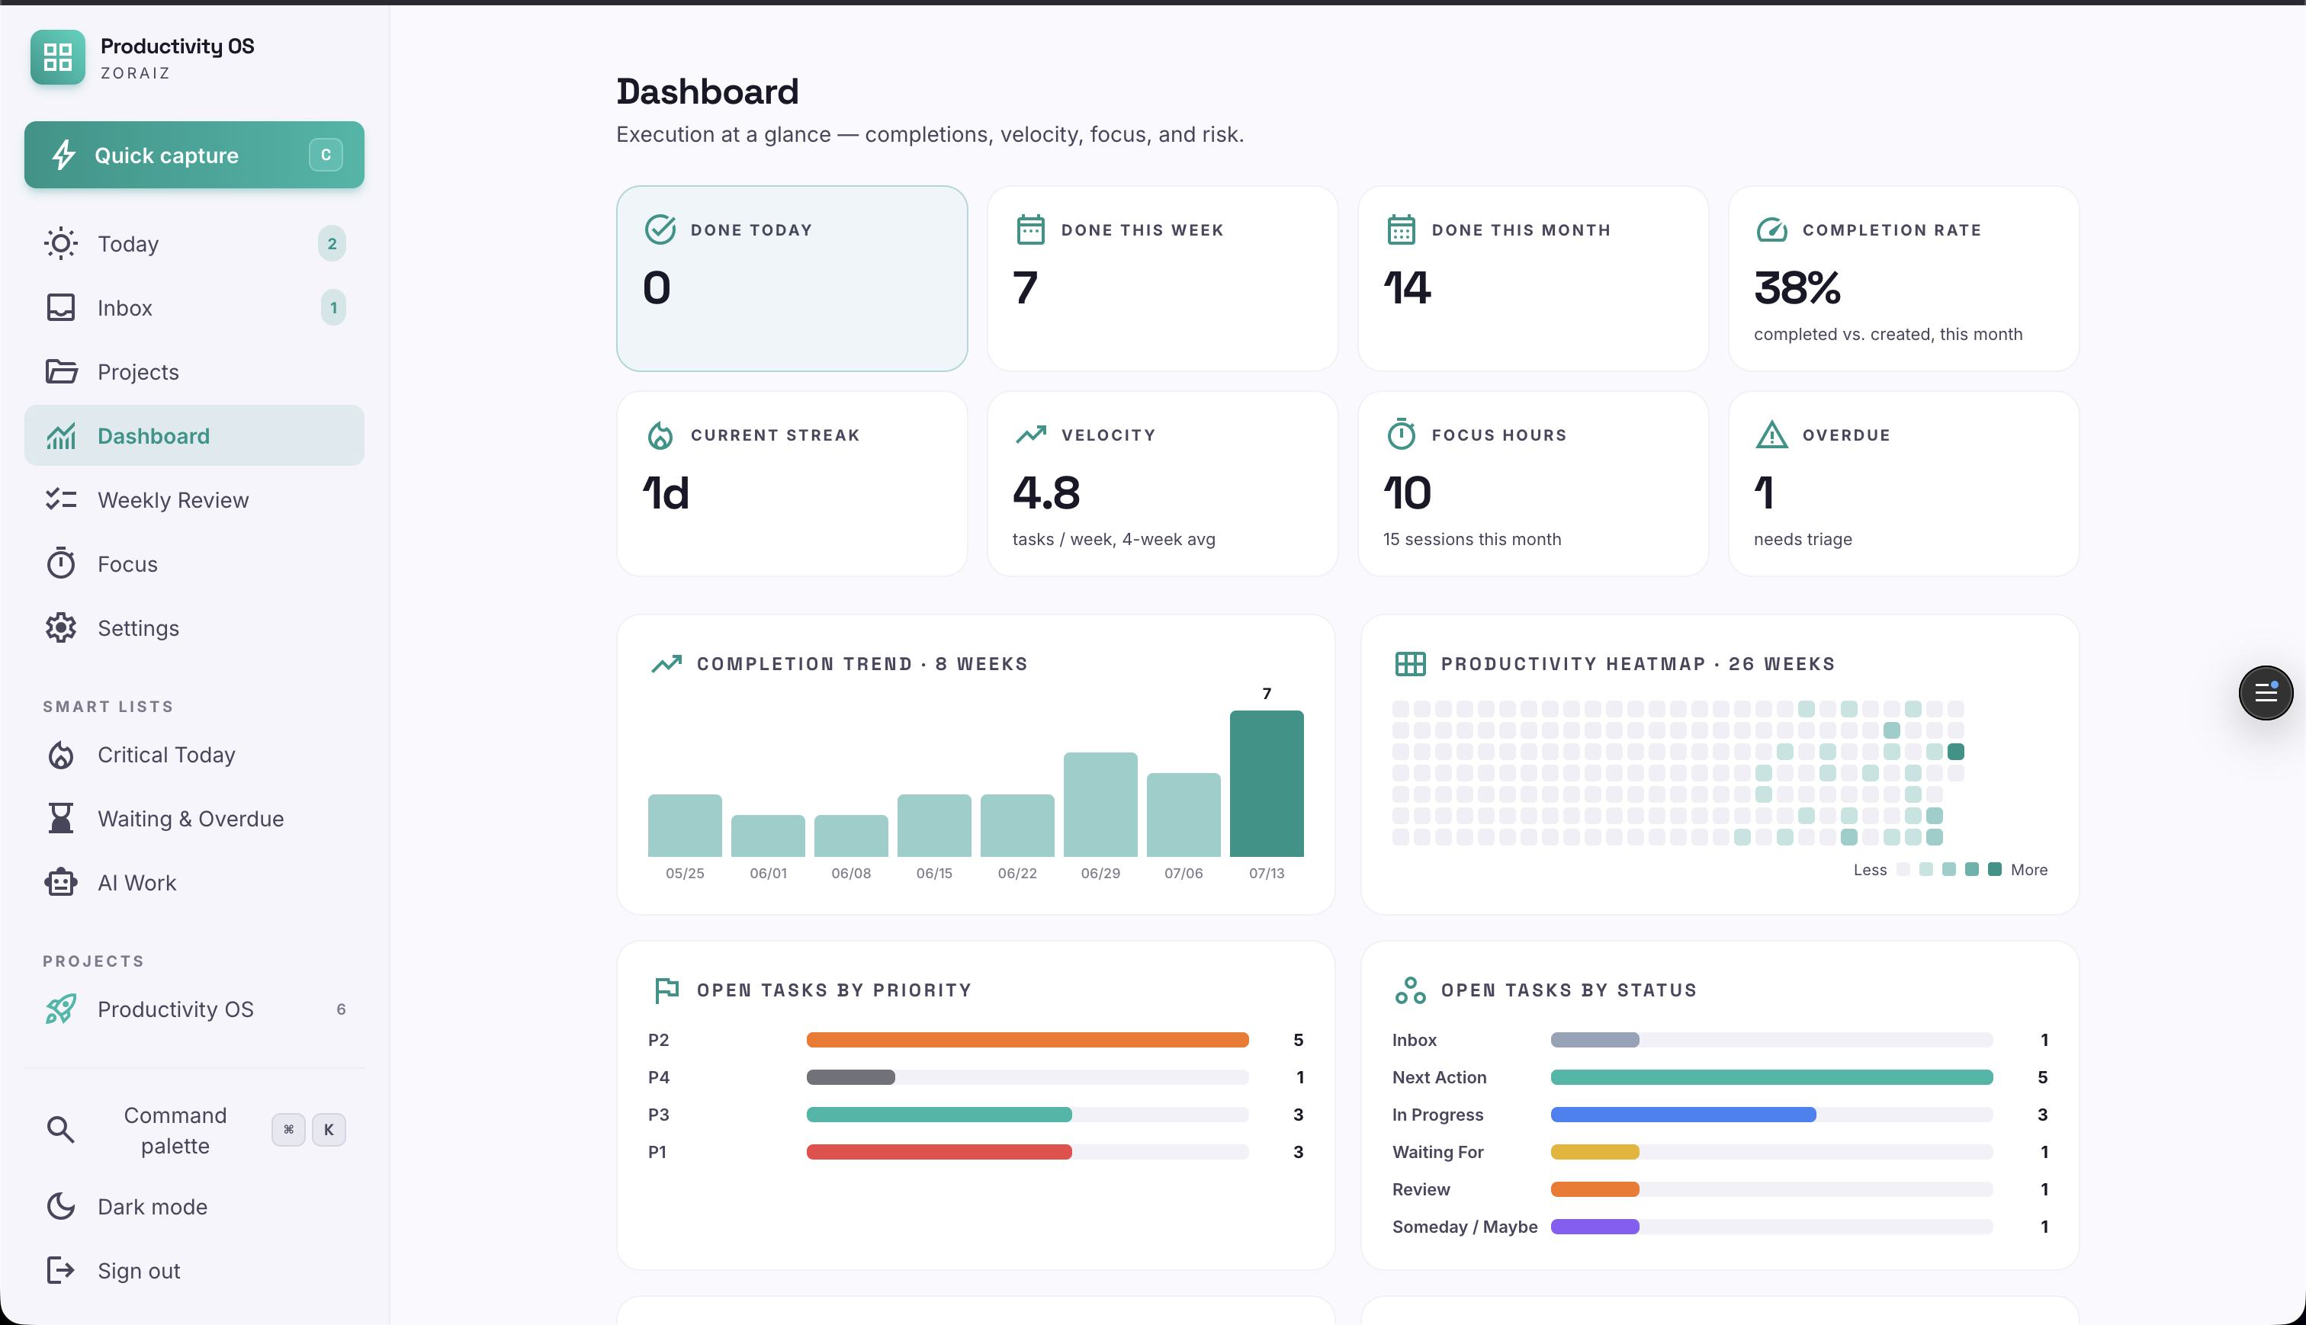Toggle Dark mode in the sidebar

click(194, 1207)
